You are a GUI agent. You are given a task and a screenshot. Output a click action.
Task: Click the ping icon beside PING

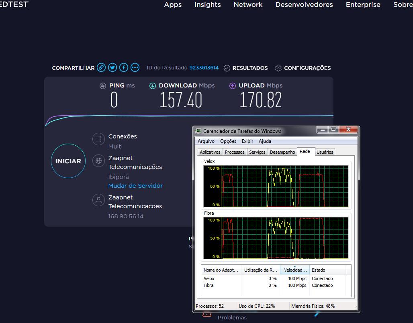(103, 86)
